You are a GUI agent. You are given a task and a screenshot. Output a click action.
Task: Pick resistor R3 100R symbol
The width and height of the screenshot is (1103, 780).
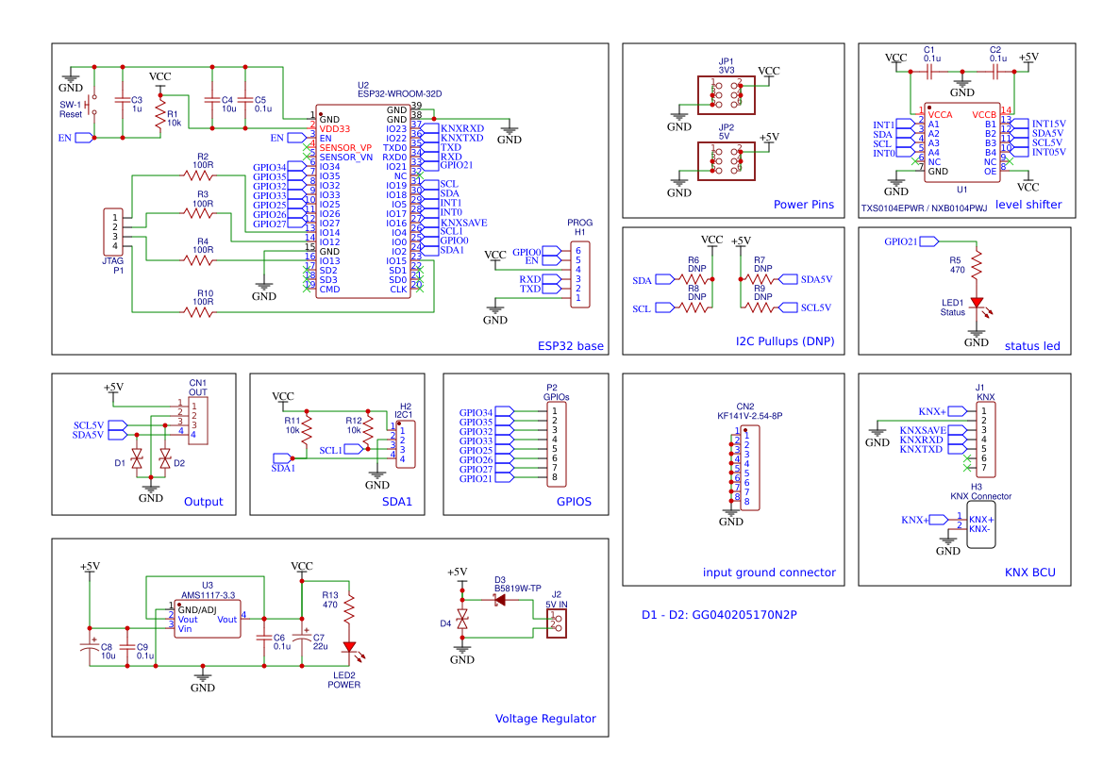(x=198, y=213)
